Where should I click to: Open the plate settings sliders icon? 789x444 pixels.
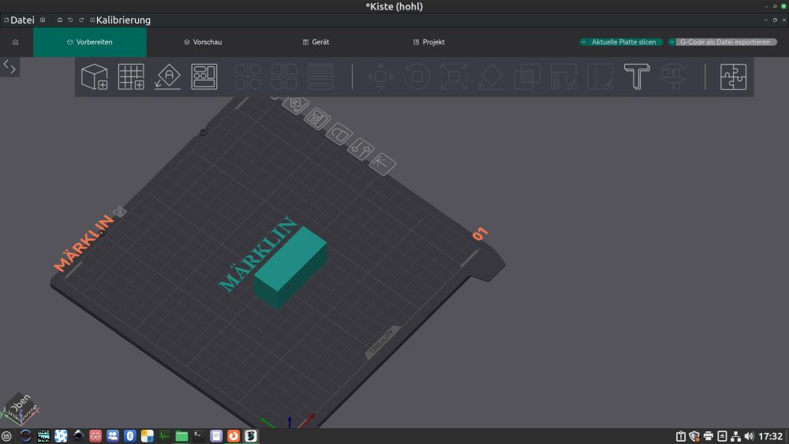(x=362, y=147)
